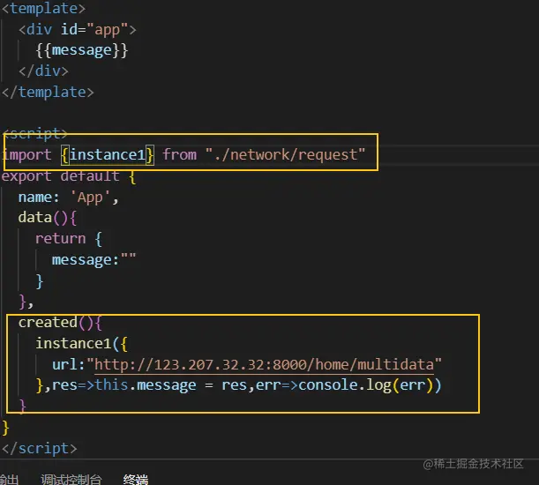
Task: Click the "./network/request" import path string
Action: (x=285, y=154)
